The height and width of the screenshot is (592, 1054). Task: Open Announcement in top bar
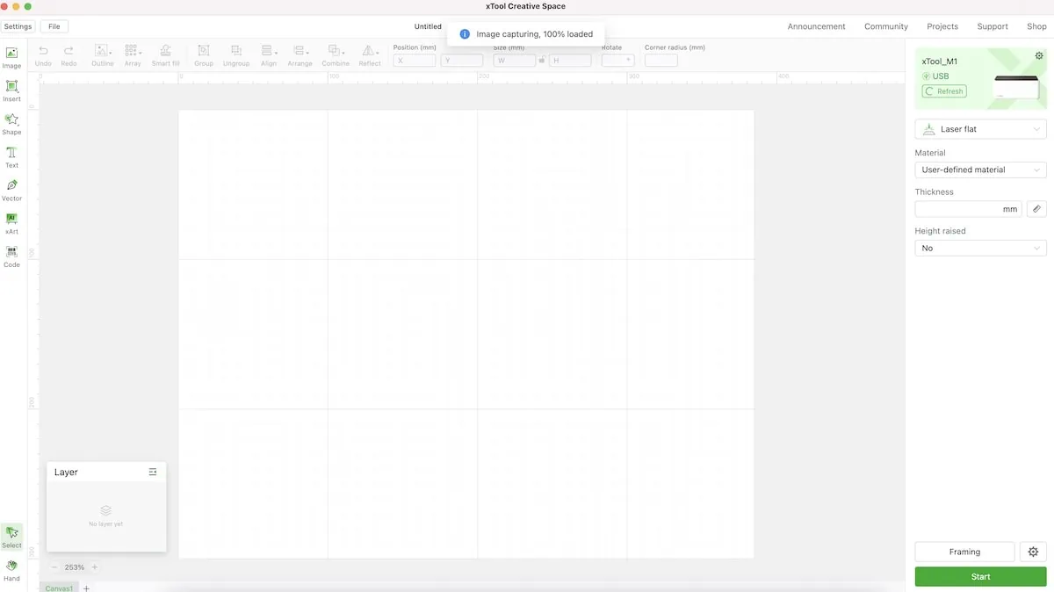click(x=816, y=26)
